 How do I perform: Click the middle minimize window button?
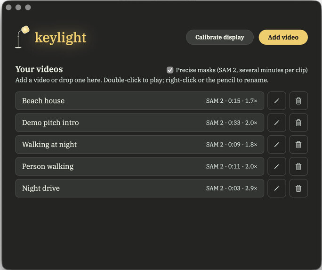(18, 8)
